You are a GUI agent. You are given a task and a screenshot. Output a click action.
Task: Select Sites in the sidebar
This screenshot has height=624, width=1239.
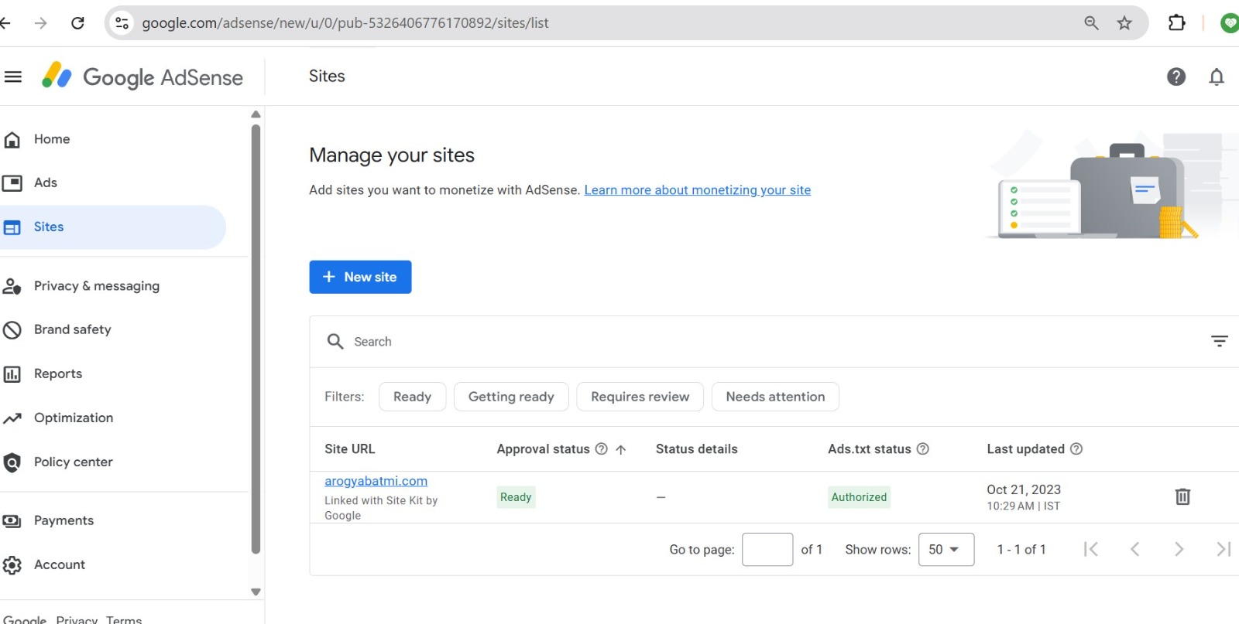pos(112,227)
